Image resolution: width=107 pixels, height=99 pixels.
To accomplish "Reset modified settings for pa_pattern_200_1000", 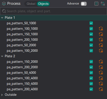I will click(x=101, y=40).
